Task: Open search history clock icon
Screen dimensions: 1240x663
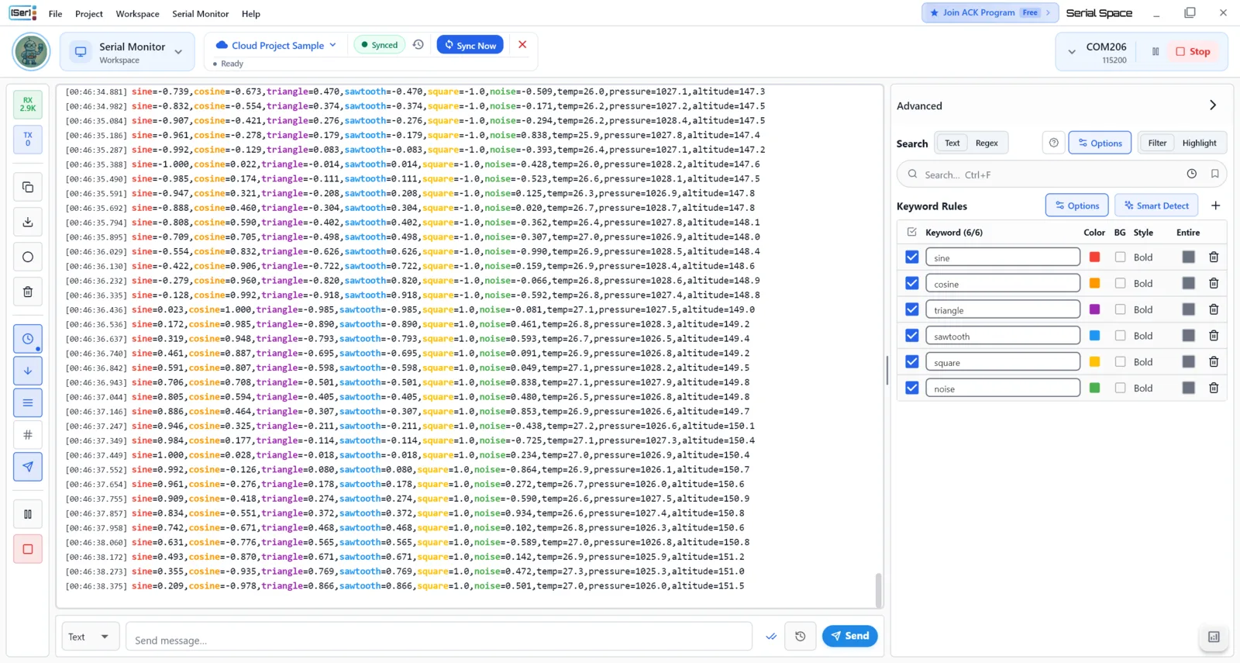Action: (1192, 174)
